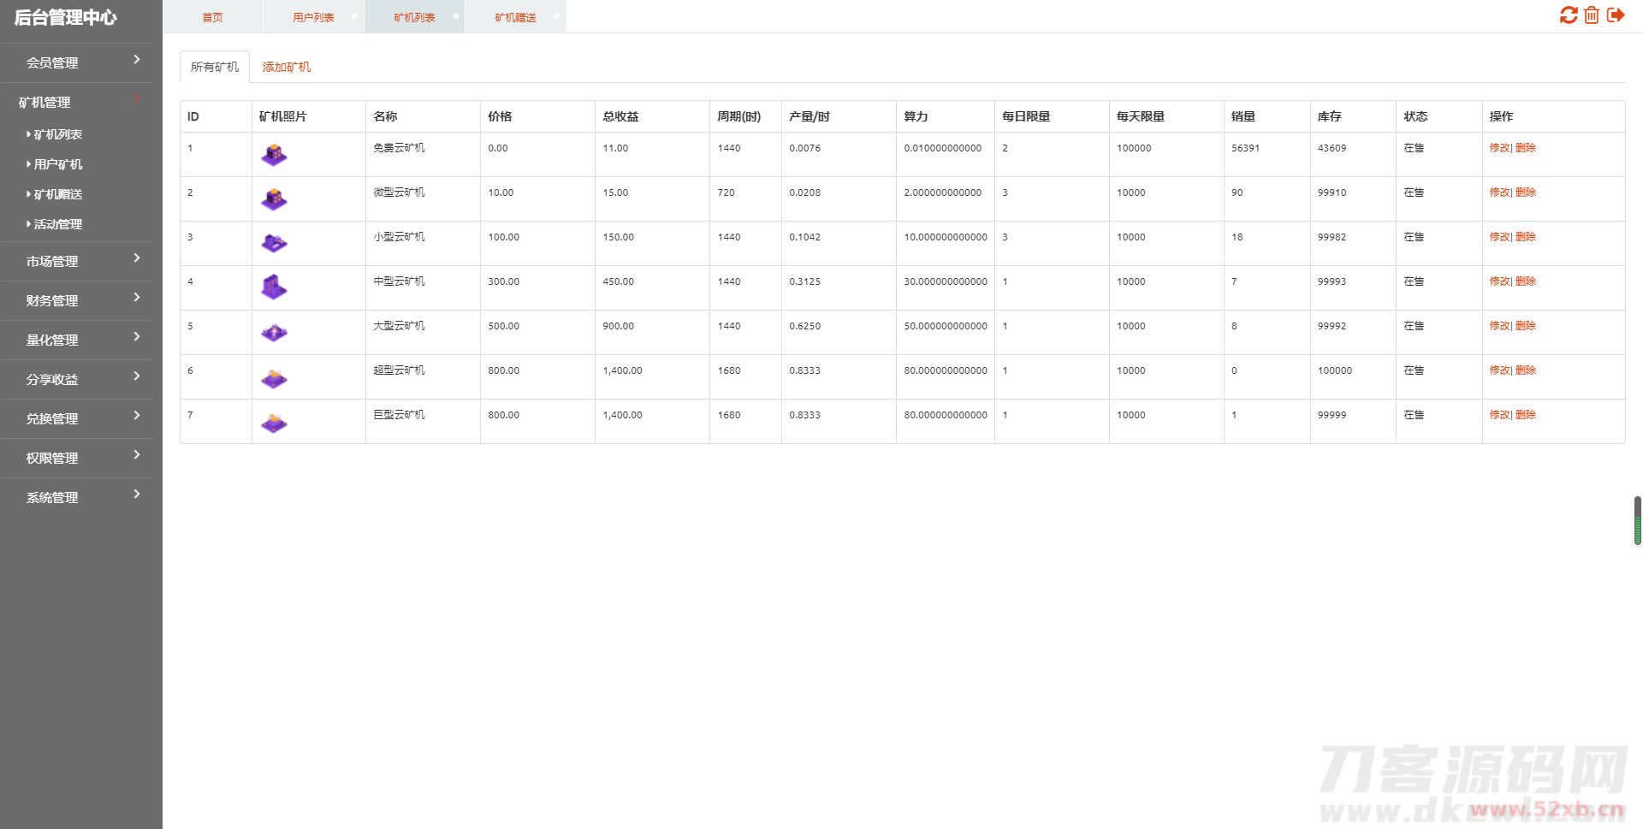This screenshot has width=1643, height=829.
Task: Click the green vertical scrollbar handle
Action: (x=1637, y=520)
